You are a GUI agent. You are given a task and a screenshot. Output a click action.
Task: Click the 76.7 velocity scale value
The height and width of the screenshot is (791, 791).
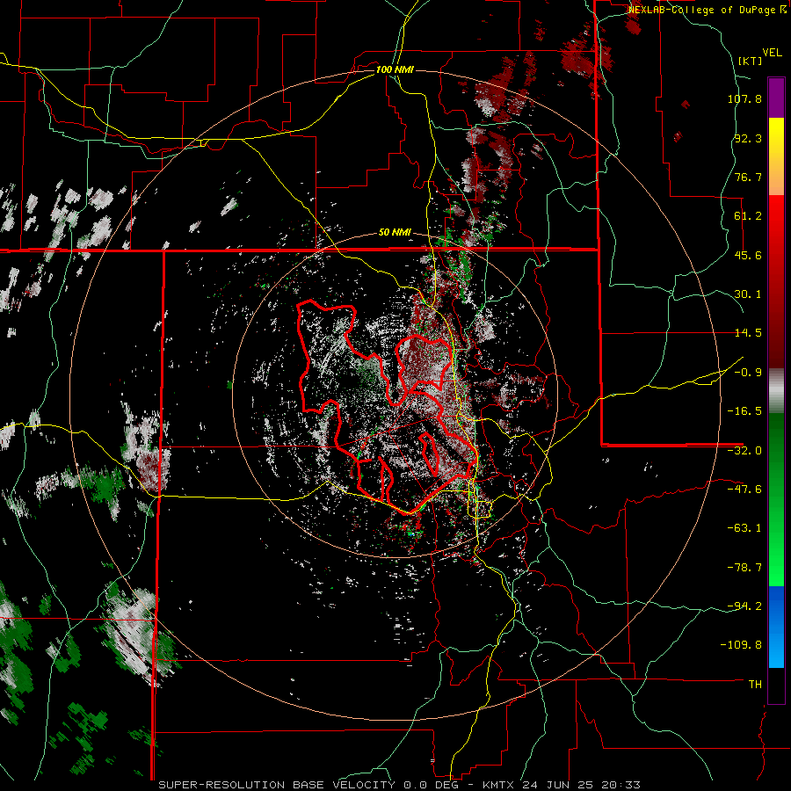tap(748, 177)
